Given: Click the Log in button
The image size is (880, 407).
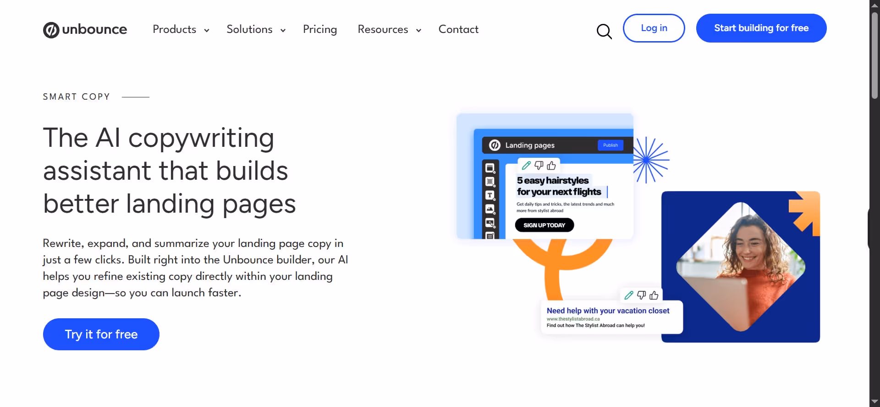Looking at the screenshot, I should click(654, 28).
